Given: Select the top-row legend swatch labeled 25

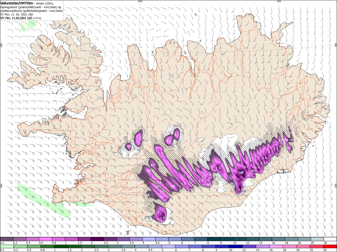Looking at the screenshot, I should coord(317,239).
